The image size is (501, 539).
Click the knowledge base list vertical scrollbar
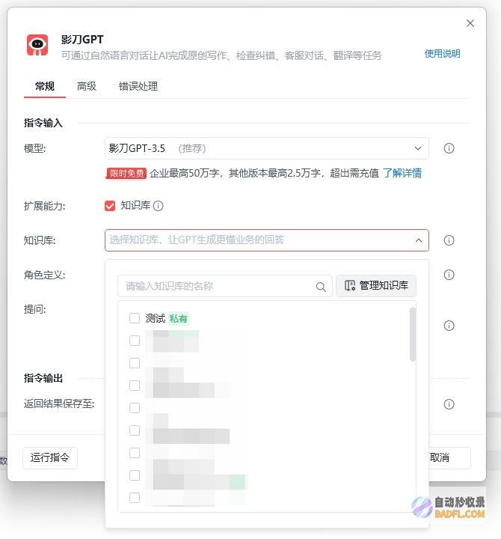point(413,334)
